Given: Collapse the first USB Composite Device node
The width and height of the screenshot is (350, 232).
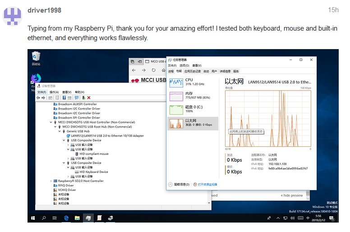Looking at the screenshot, I should tap(64, 141).
